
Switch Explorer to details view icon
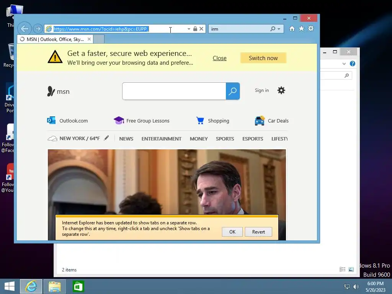click(x=343, y=269)
